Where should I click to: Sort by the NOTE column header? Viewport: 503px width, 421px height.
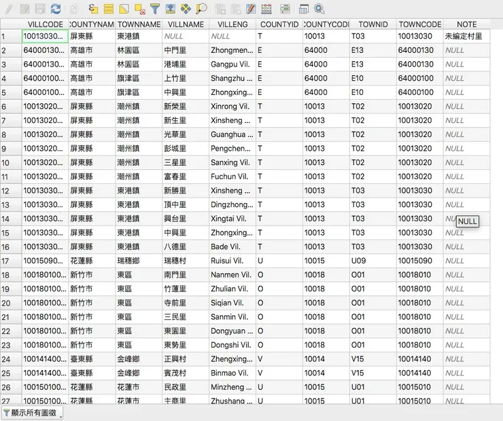(x=467, y=24)
